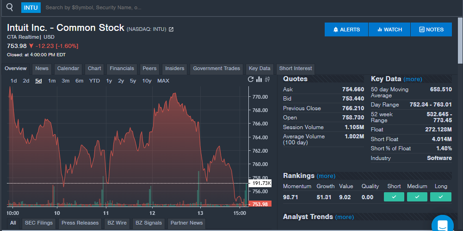463x231 pixels.
Task: Click Day Range 752.34 - 763.01
Action: click(431, 105)
